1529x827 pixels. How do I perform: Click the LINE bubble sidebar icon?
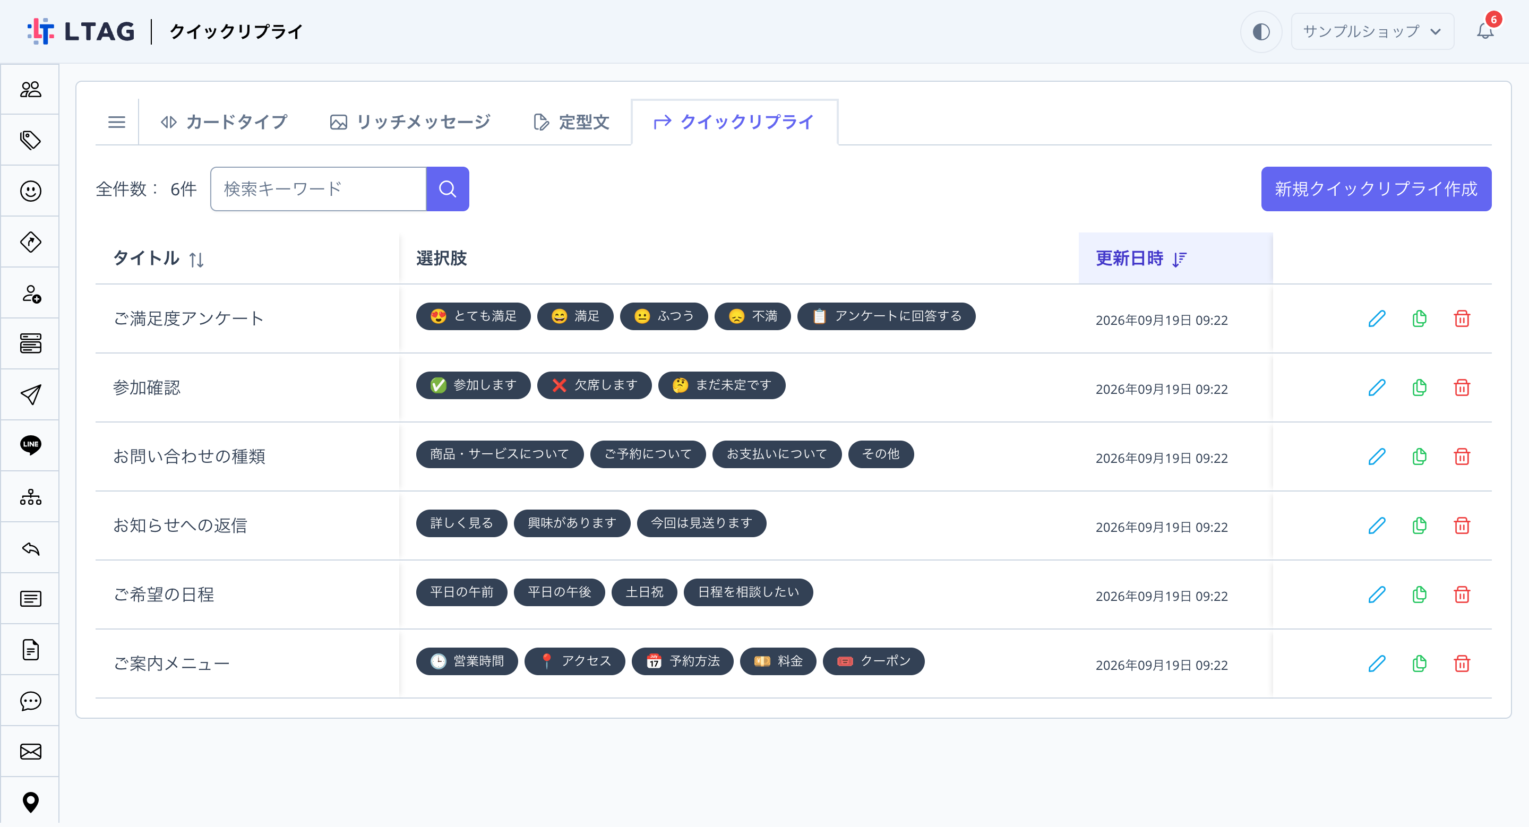[x=30, y=445]
